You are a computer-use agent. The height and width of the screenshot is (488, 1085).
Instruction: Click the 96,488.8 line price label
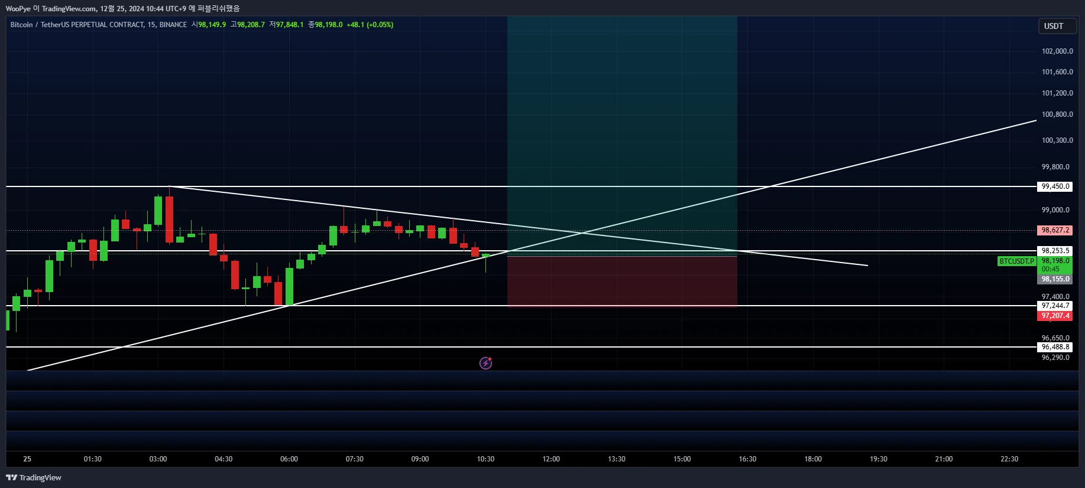pyautogui.click(x=1055, y=347)
